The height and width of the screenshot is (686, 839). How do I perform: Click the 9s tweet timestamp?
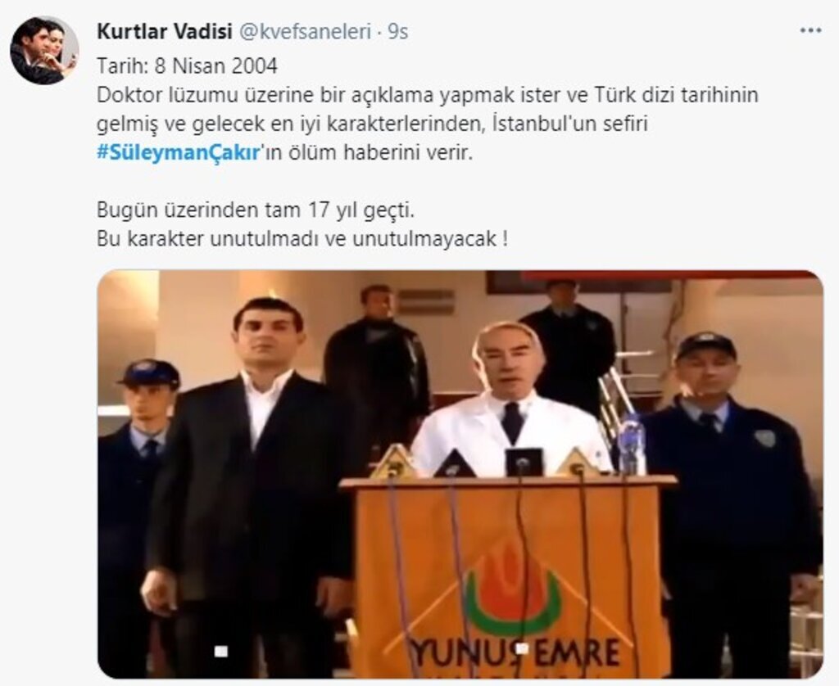pos(397,32)
